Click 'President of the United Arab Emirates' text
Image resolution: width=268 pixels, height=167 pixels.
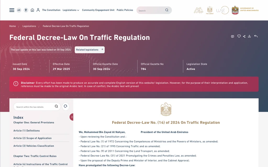click(164, 132)
